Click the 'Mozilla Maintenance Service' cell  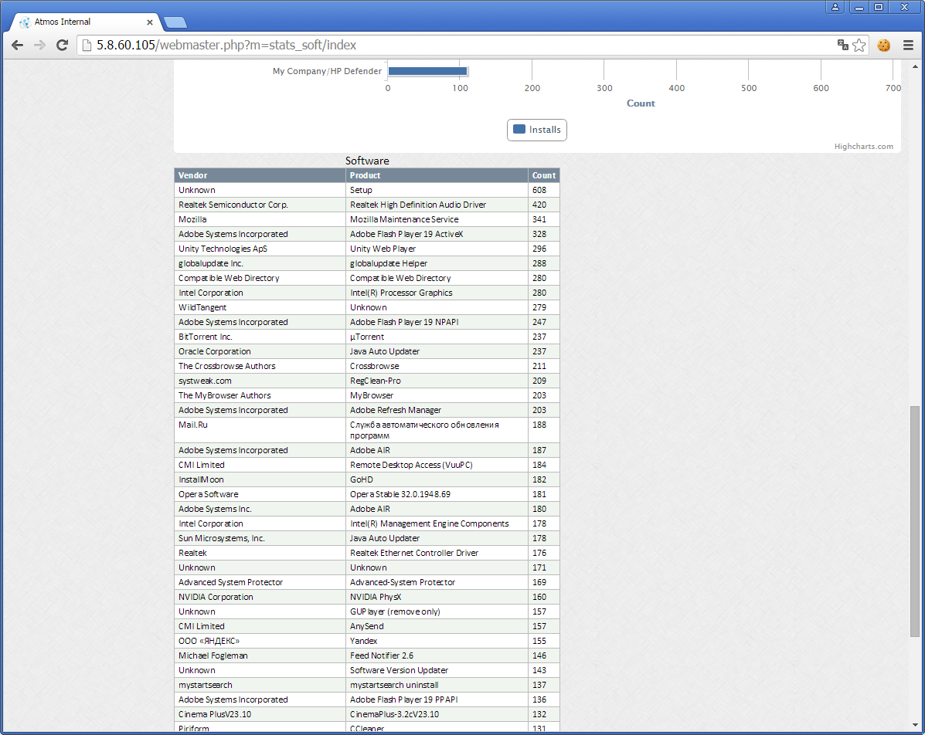pyautogui.click(x=437, y=219)
